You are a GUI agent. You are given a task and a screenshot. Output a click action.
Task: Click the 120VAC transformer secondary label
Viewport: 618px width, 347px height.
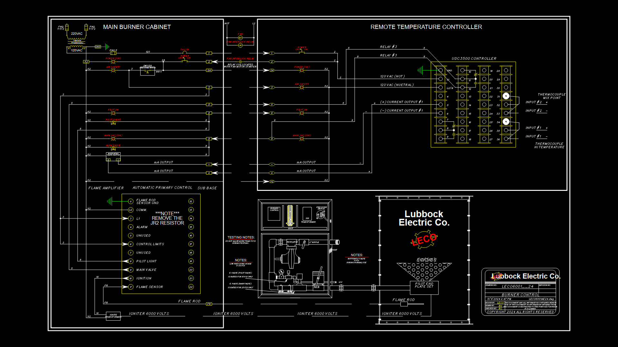77,50
